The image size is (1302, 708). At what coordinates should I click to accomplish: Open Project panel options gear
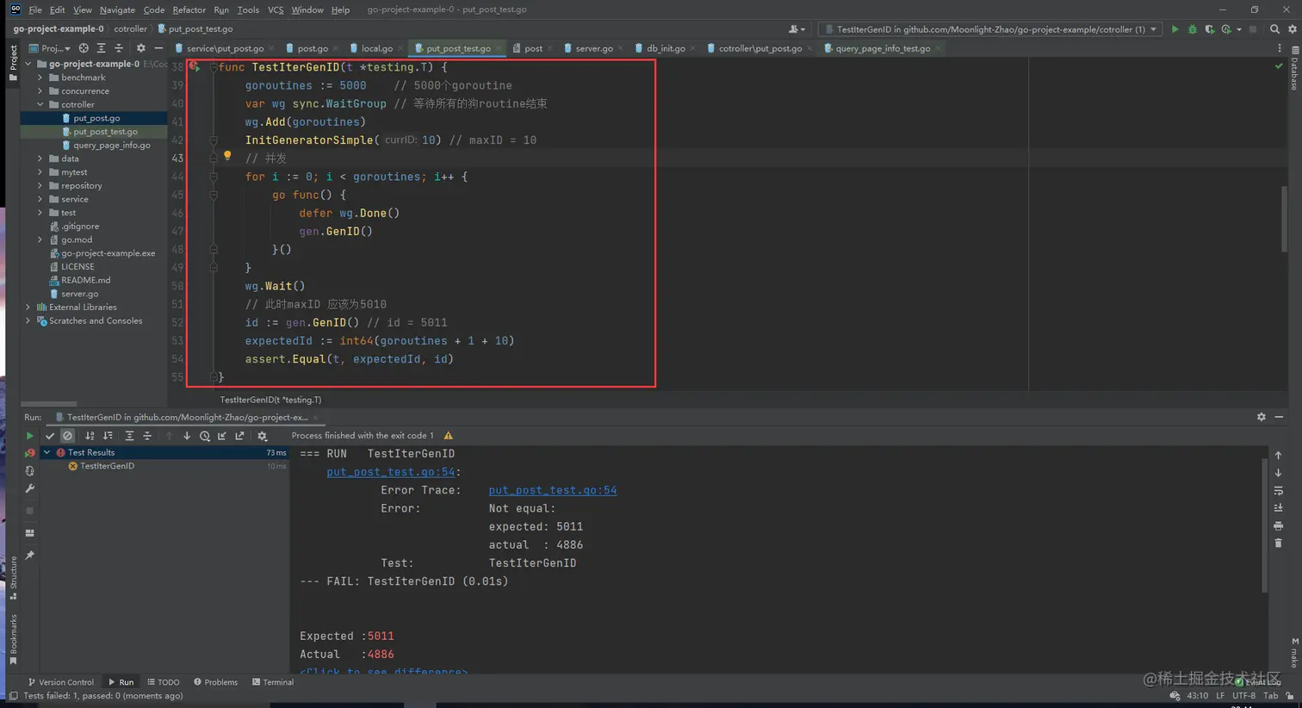tap(141, 48)
